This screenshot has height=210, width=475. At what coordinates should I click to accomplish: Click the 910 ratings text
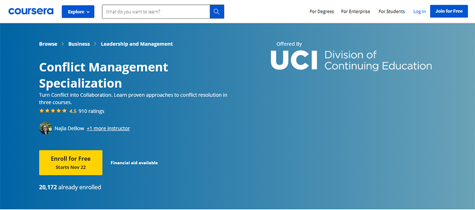tap(92, 111)
